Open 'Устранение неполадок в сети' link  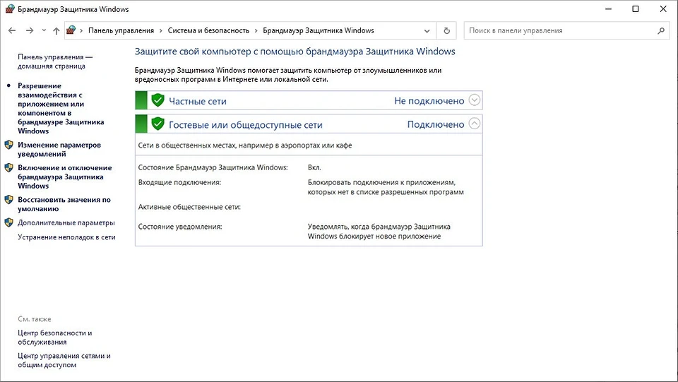(66, 237)
